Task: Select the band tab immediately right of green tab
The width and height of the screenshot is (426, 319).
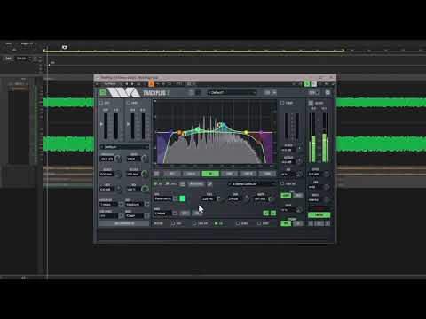Action: [x=230, y=174]
